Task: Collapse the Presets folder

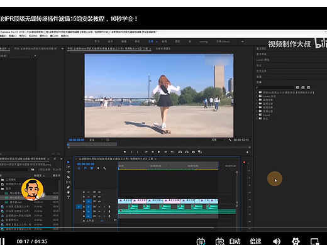Action: pyautogui.click(x=257, y=115)
